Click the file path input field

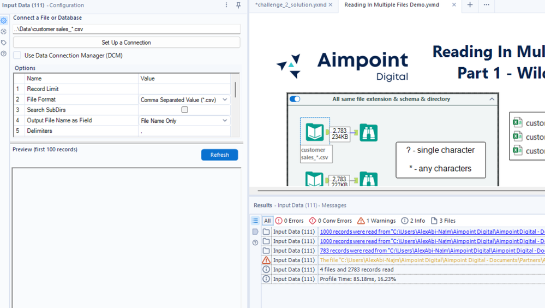127,29
